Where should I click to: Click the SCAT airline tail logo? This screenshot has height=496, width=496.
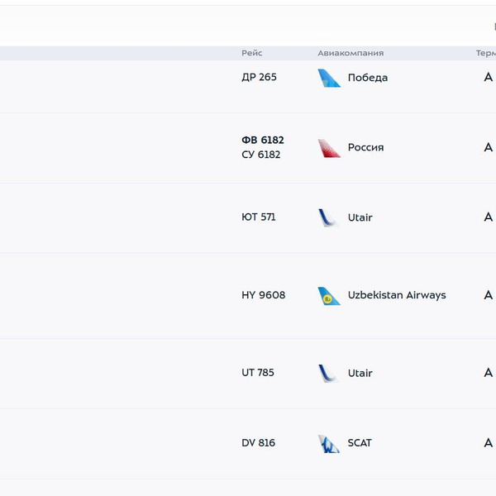[329, 444]
